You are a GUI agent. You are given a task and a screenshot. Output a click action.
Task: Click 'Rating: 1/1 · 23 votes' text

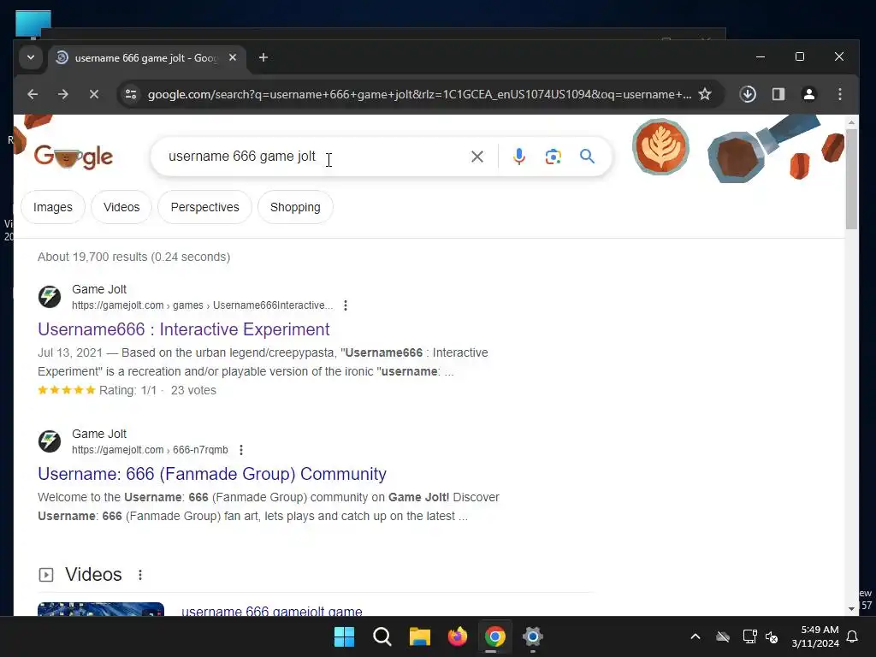coord(157,390)
